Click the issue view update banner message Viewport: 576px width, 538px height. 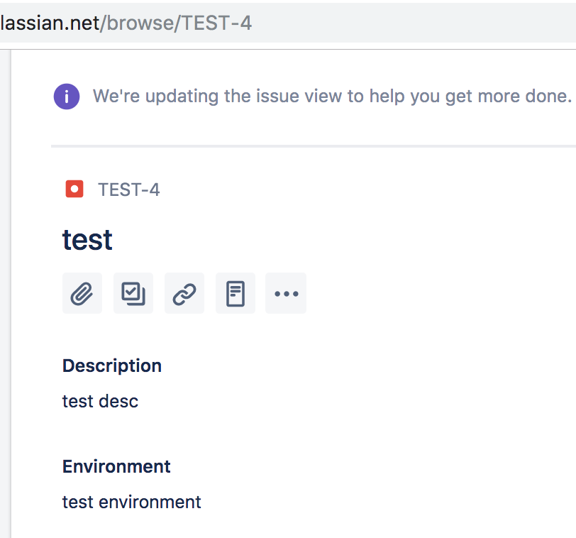point(333,96)
